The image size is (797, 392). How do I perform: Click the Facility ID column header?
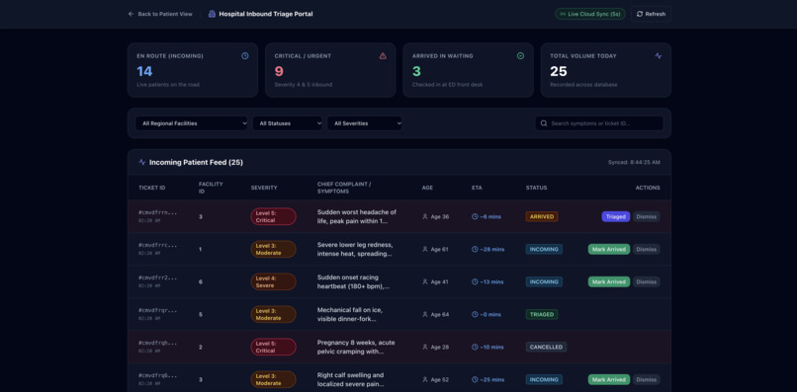tap(211, 188)
